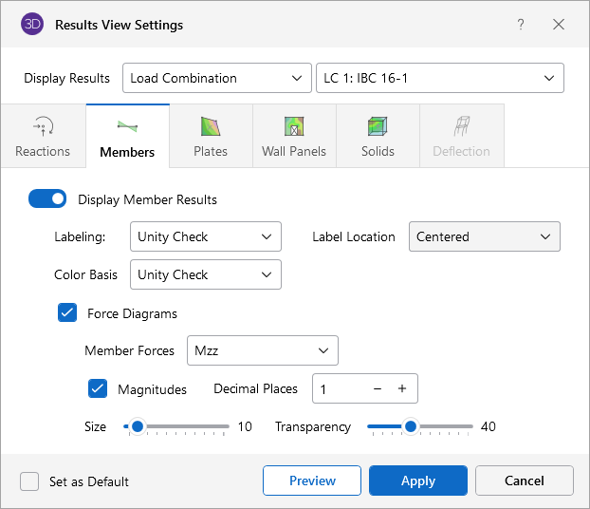Click the Reactions tab icon
This screenshot has height=509, width=590.
43,126
